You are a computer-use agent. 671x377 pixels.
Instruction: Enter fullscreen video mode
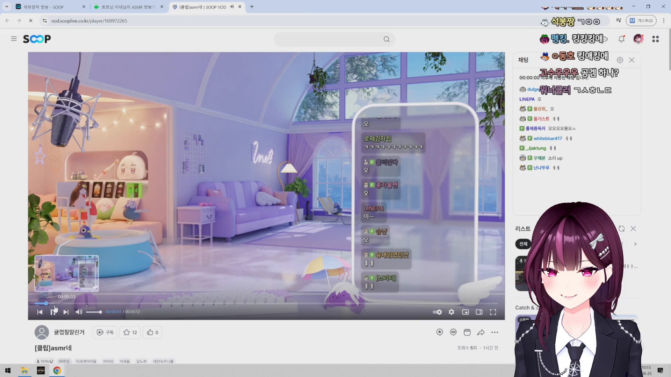tap(493, 312)
